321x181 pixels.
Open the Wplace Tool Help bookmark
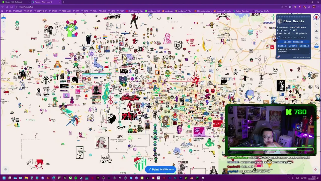[261, 11]
